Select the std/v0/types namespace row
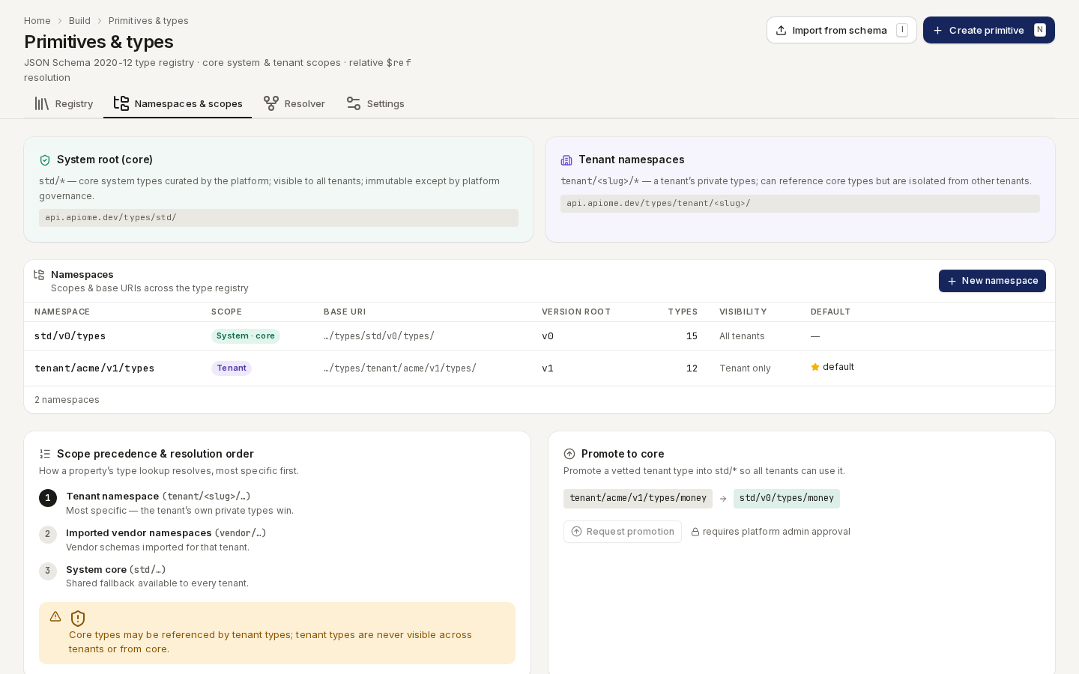1079x674 pixels. point(539,336)
